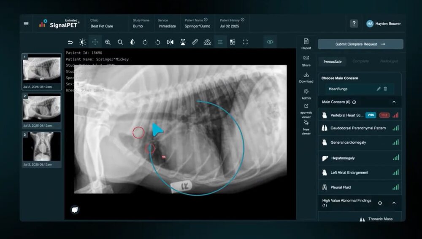Toggle the eye overlay visibility
Viewport: 422px width, 239px height.
pyautogui.click(x=270, y=42)
